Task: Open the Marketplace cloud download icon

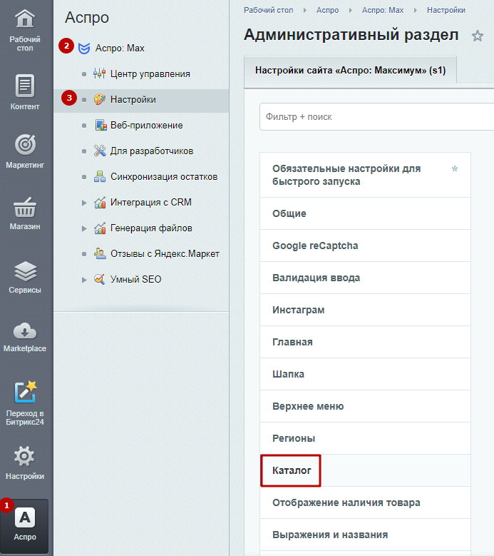Action: pyautogui.click(x=25, y=331)
